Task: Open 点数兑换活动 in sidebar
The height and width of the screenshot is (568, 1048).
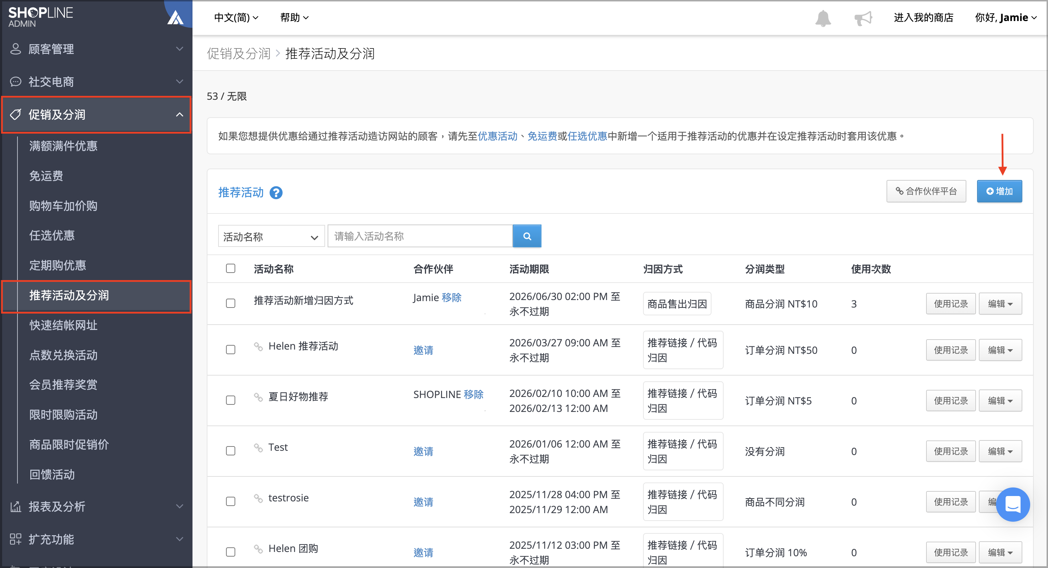Action: tap(63, 355)
